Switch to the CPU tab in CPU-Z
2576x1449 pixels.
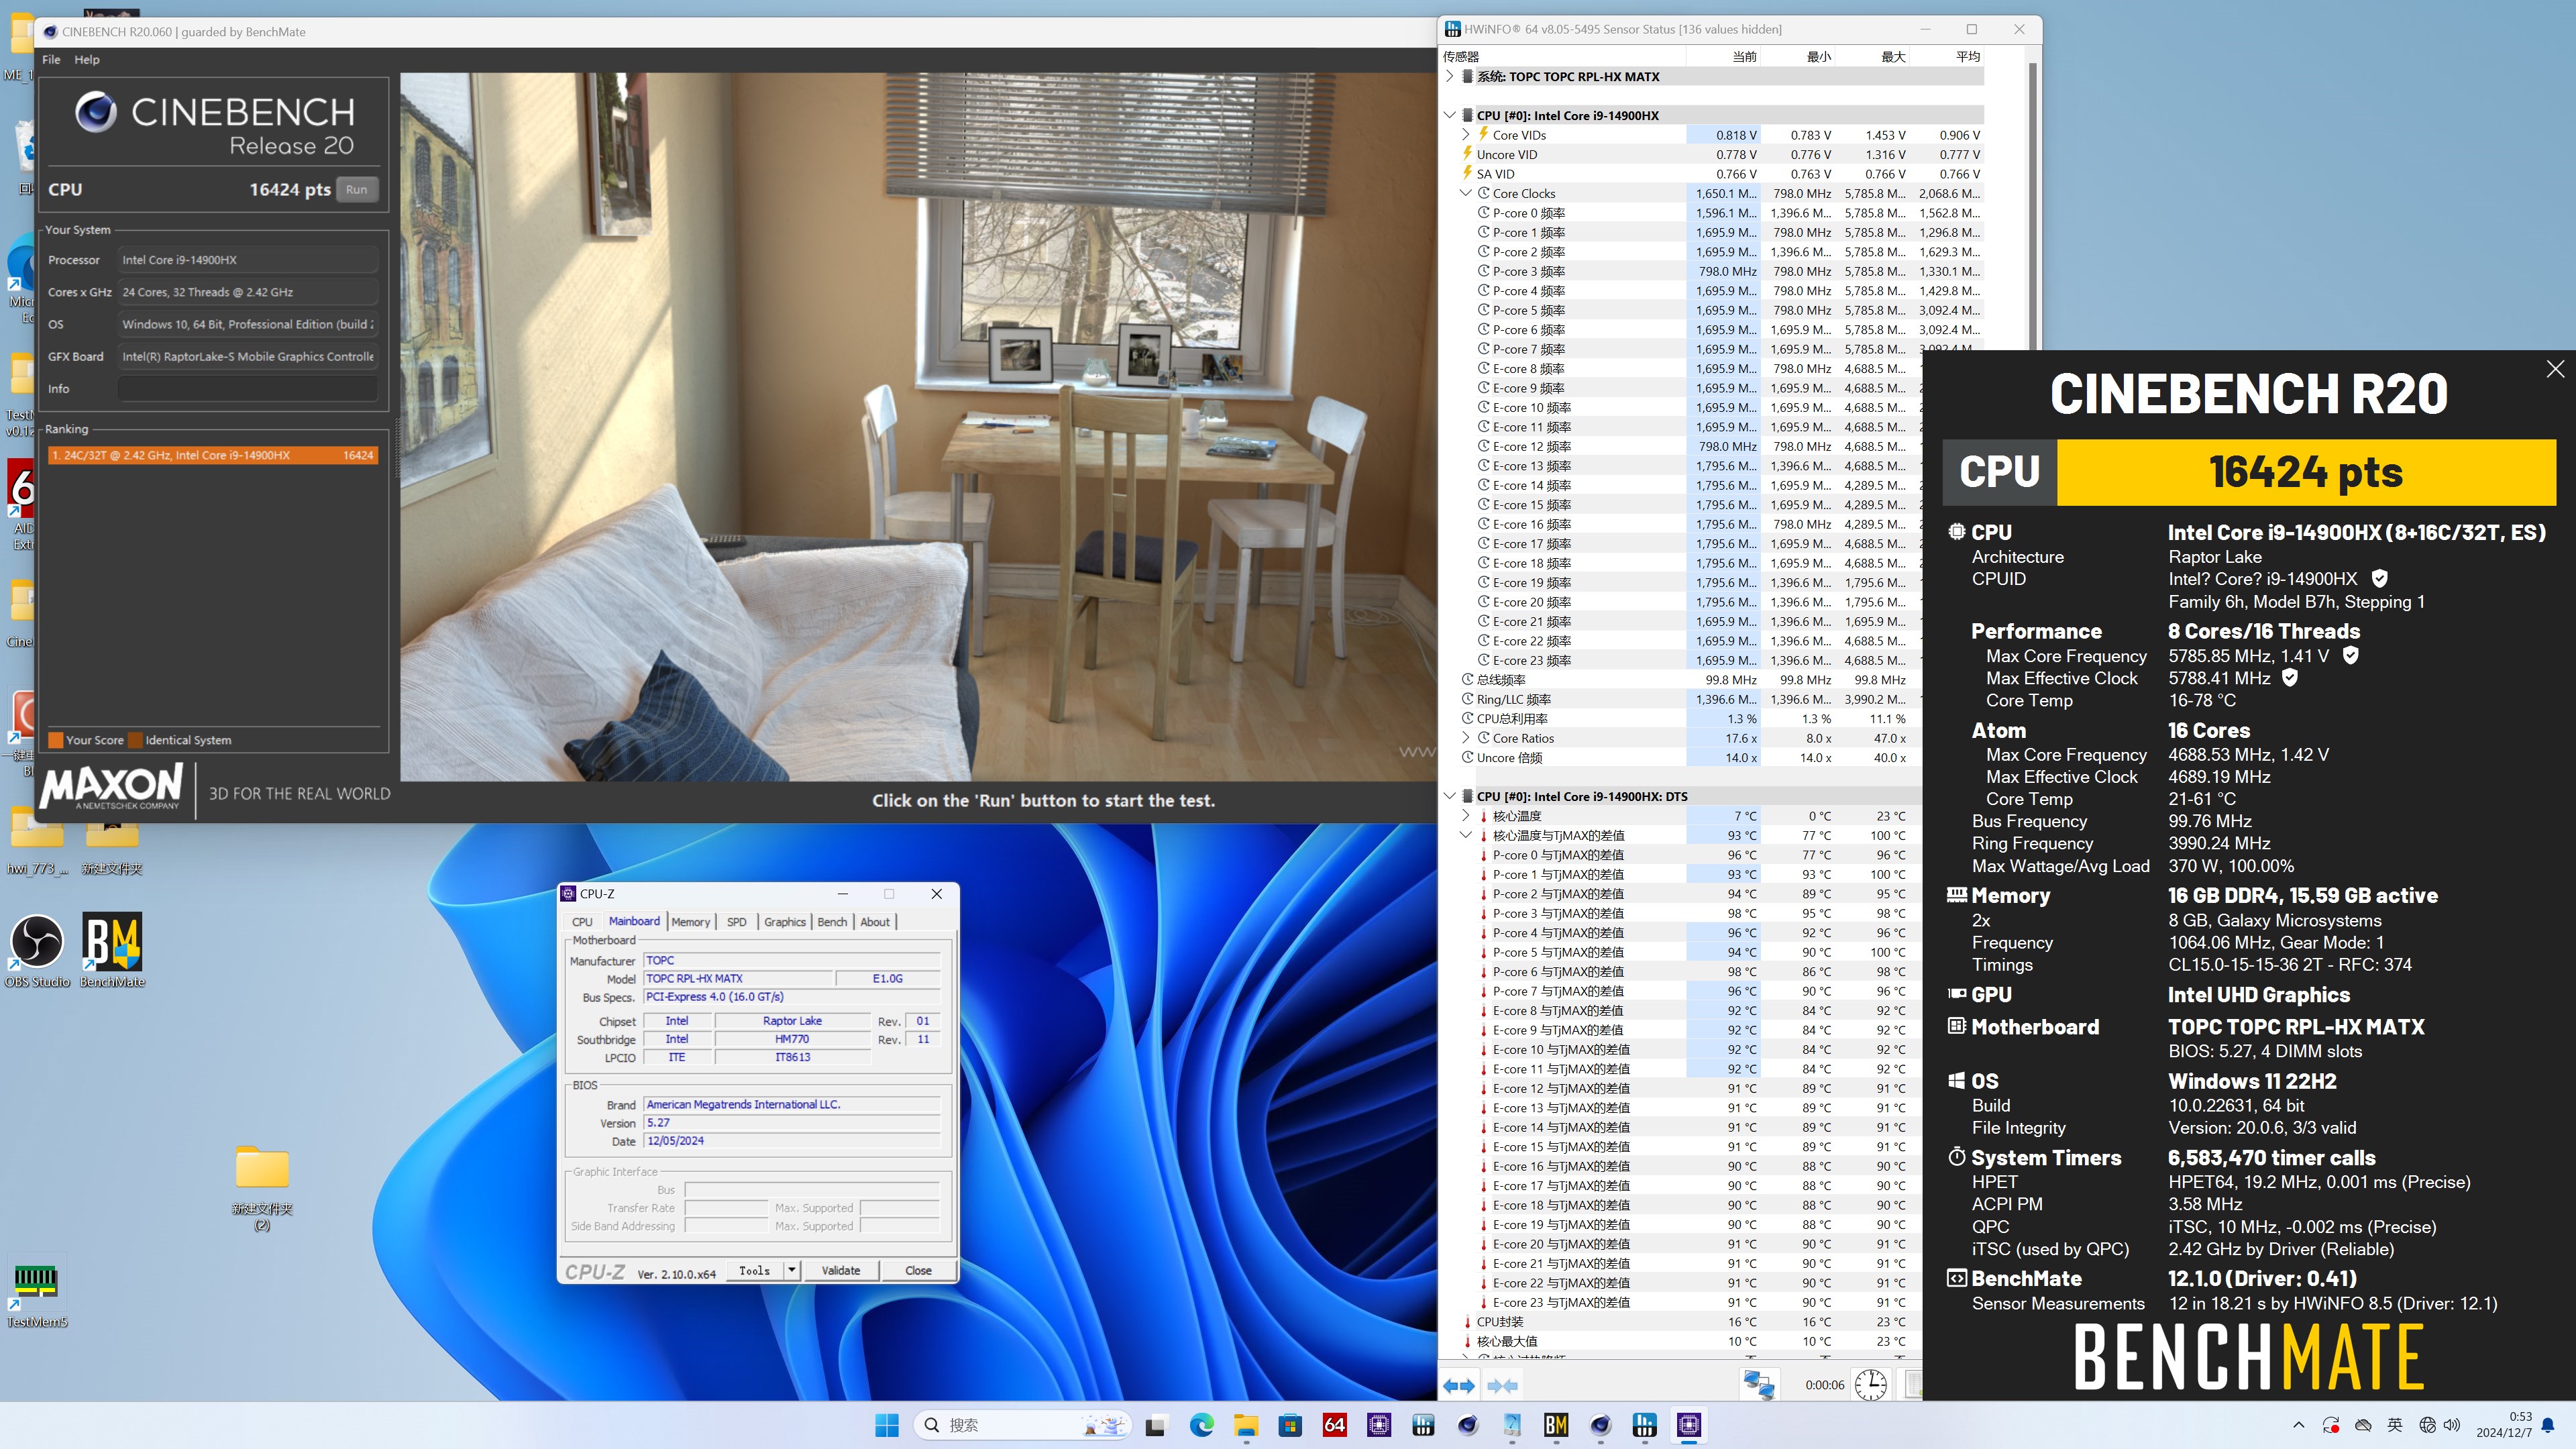pos(582,922)
